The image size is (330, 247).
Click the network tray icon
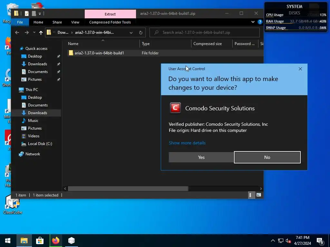(x=281, y=241)
